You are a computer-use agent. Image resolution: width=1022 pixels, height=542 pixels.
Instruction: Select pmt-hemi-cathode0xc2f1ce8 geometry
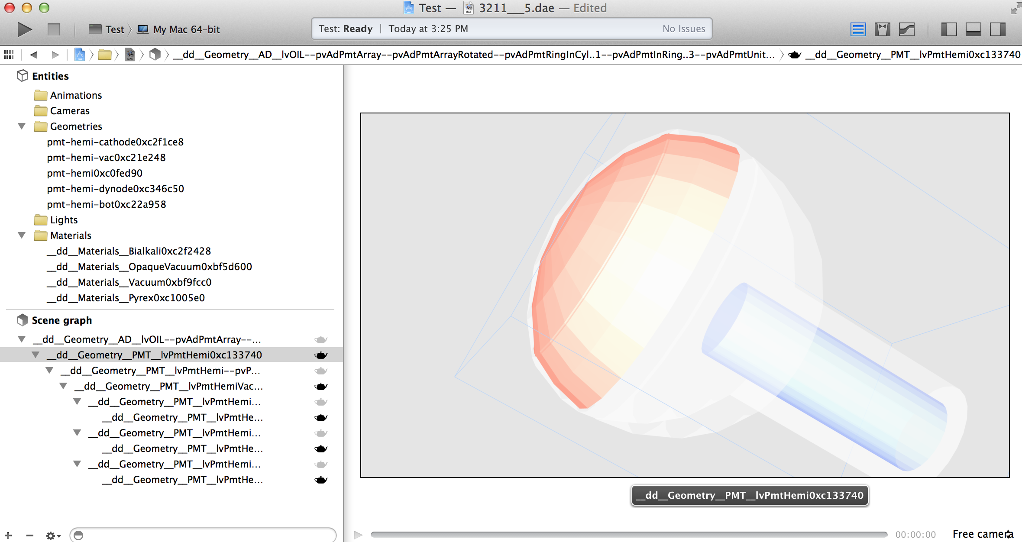click(115, 142)
